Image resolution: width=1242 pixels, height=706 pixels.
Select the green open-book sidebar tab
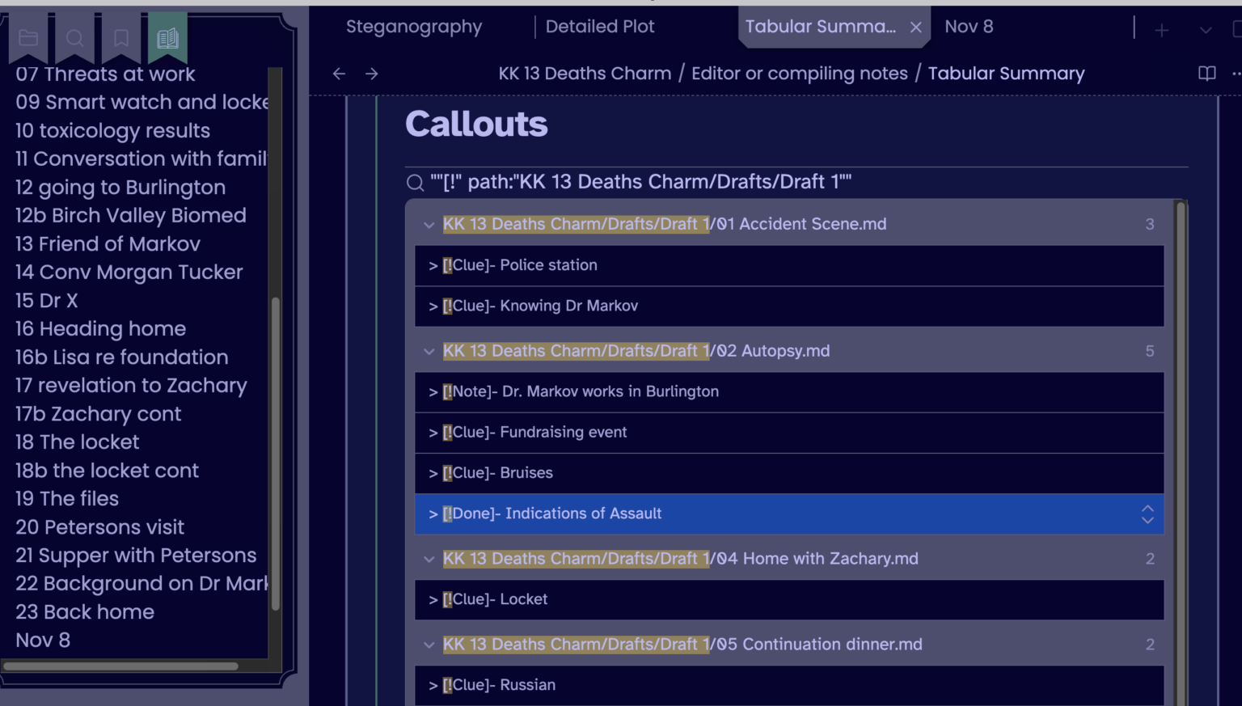[167, 36]
